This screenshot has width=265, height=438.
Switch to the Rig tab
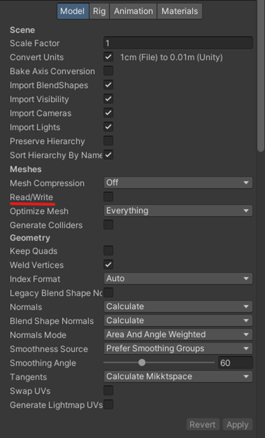(99, 11)
